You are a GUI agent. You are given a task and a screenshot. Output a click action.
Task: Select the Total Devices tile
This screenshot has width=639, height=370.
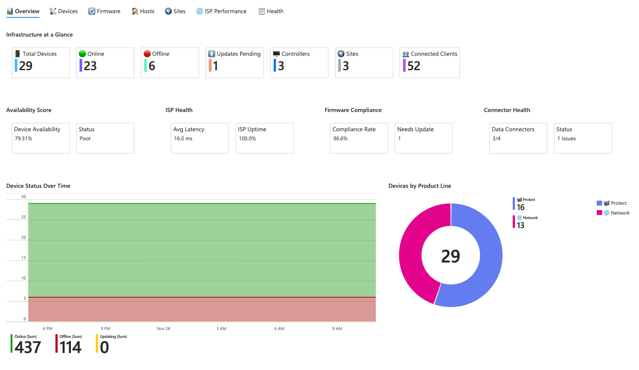tap(41, 63)
